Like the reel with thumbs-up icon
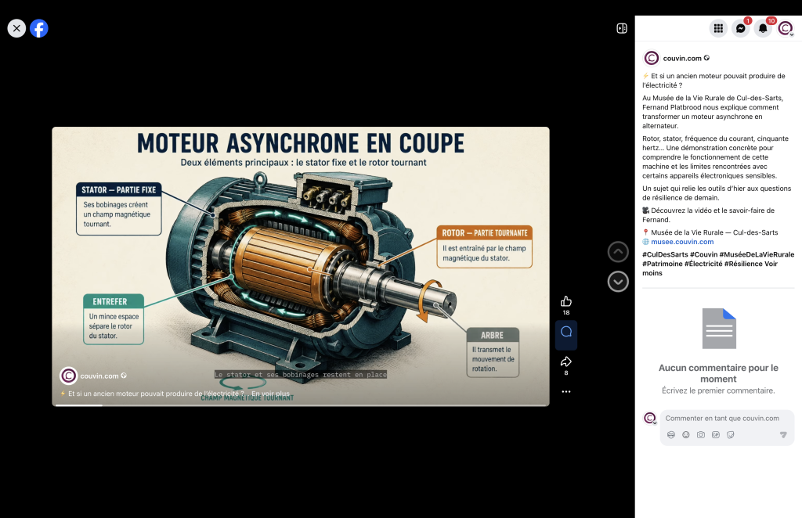Screen dimensions: 802x518 [x=565, y=301]
